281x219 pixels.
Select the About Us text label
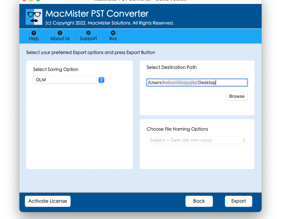click(60, 38)
